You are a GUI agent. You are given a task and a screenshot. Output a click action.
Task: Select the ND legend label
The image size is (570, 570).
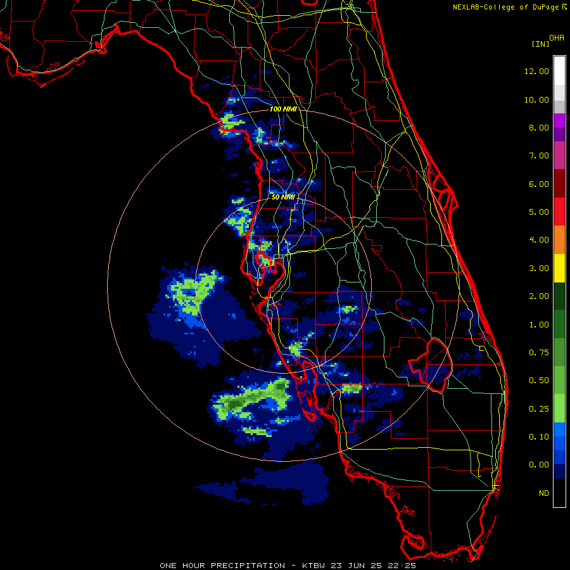(544, 493)
